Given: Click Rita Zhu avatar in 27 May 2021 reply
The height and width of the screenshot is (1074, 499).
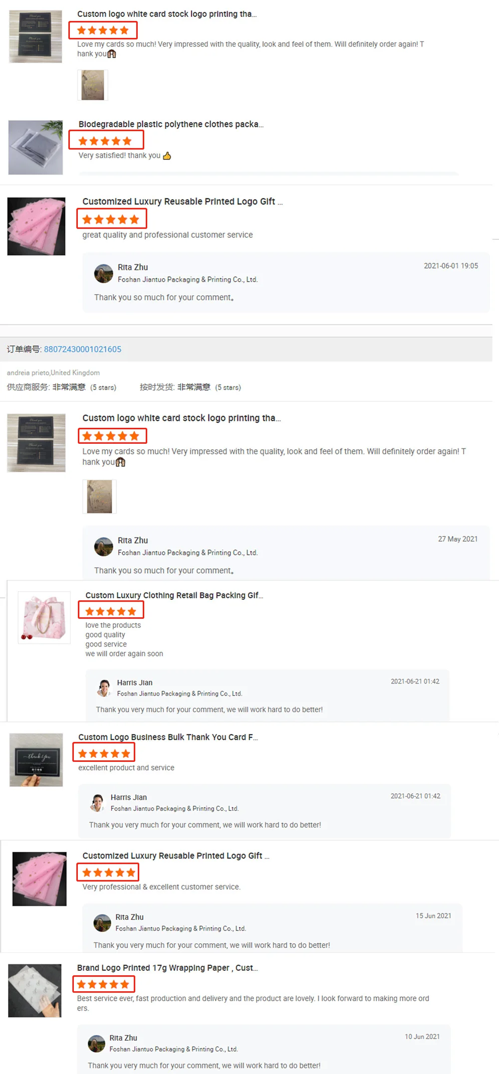Looking at the screenshot, I should (103, 546).
